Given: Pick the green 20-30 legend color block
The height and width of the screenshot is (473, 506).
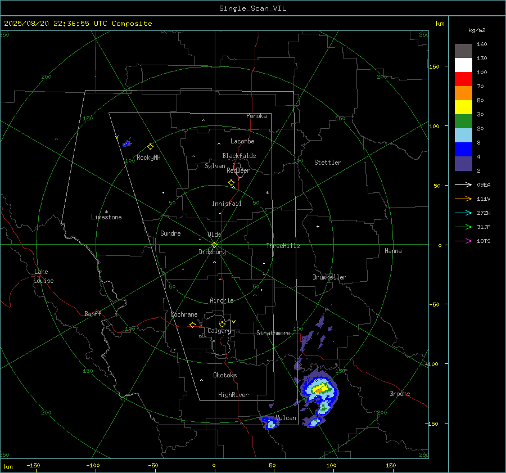Looking at the screenshot, I should (x=463, y=121).
